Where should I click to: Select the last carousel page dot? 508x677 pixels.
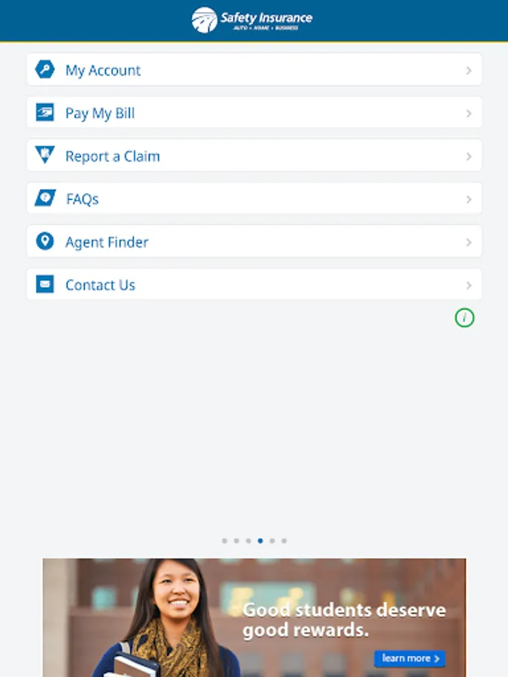point(284,541)
